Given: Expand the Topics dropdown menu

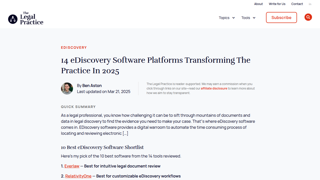Looking at the screenshot, I should click(227, 18).
